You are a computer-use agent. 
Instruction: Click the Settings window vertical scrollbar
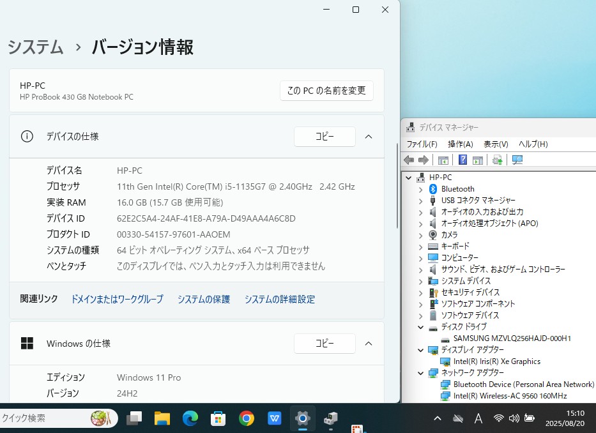(397, 186)
